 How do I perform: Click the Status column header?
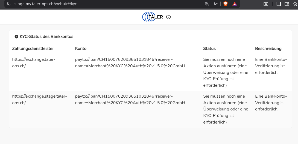click(209, 49)
